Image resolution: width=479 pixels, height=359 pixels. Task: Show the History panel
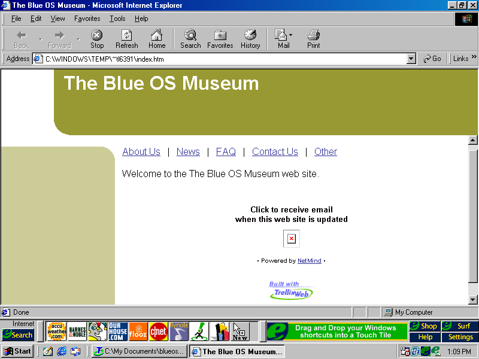[250, 39]
